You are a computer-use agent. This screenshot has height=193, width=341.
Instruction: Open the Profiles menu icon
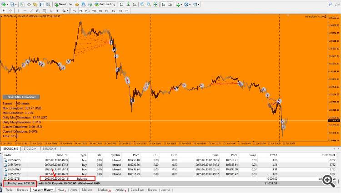12,5
